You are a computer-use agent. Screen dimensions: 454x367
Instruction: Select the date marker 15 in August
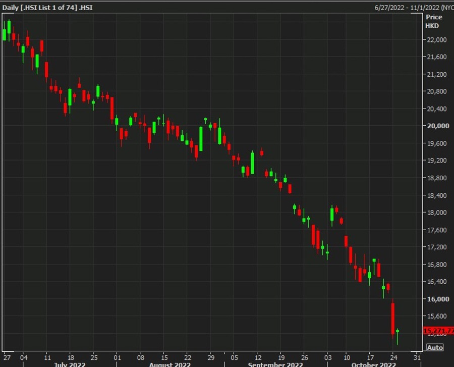163,355
